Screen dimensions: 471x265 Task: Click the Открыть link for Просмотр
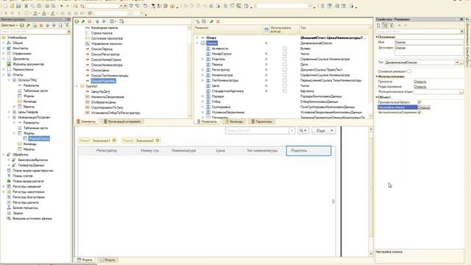pyautogui.click(x=420, y=82)
